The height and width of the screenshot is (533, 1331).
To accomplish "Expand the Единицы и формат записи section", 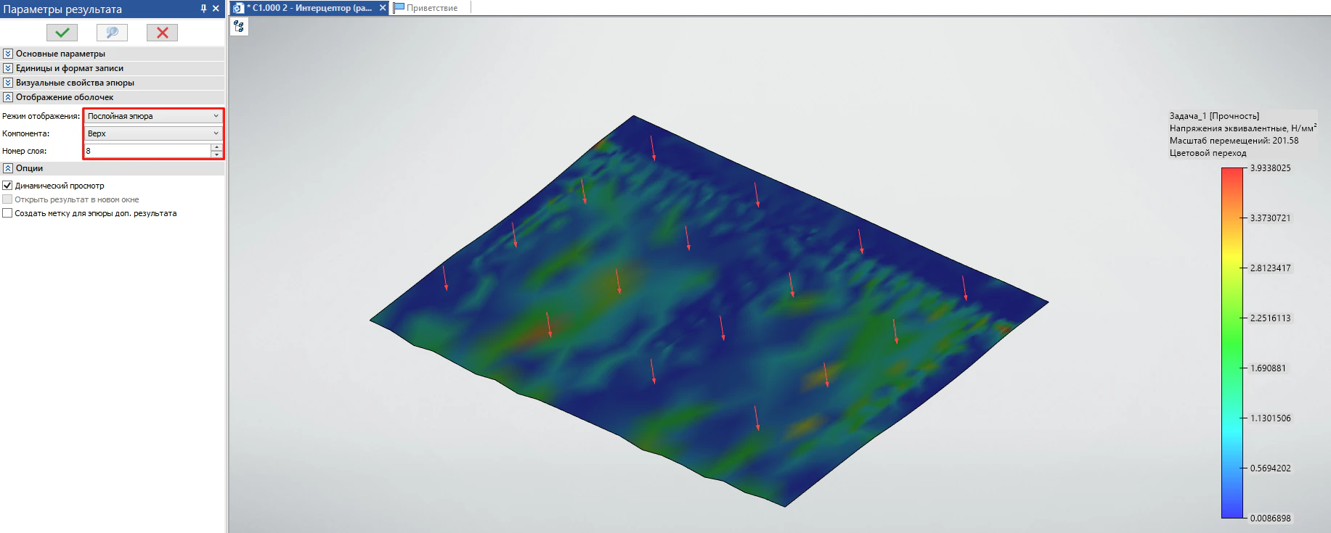I will pyautogui.click(x=8, y=68).
